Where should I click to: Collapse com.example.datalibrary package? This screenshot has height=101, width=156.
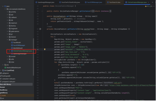point(5,9)
